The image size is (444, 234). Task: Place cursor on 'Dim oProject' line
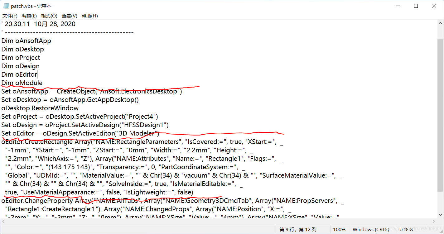tap(21, 58)
